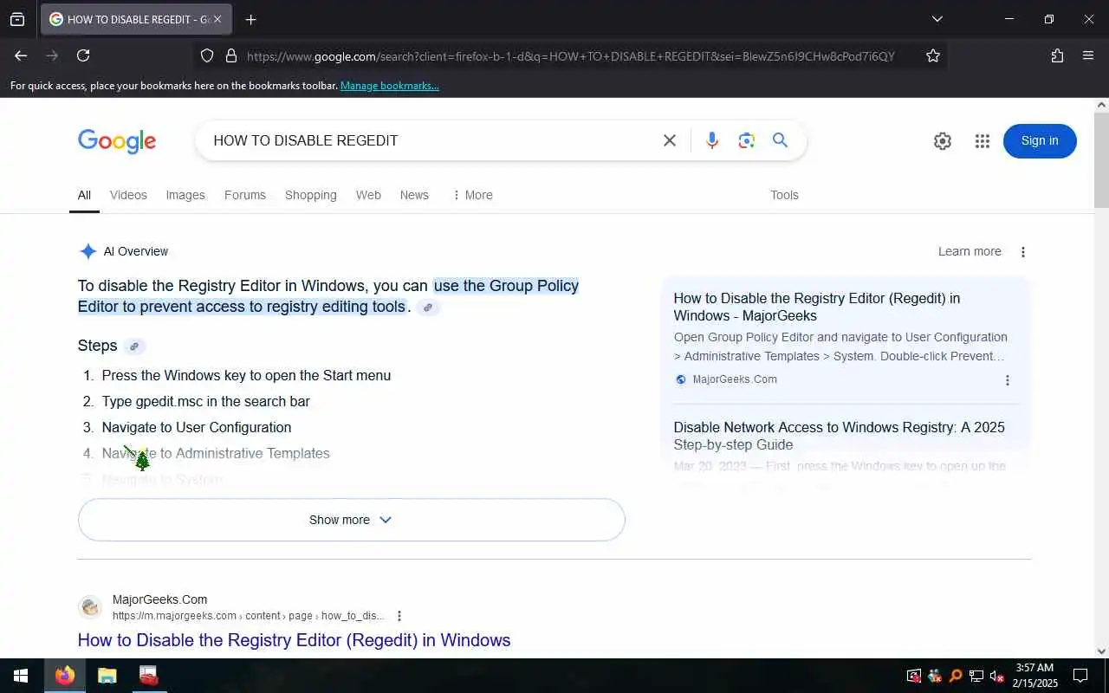1109x693 pixels.
Task: Click Learn more about AI Overview
Action: (x=970, y=251)
